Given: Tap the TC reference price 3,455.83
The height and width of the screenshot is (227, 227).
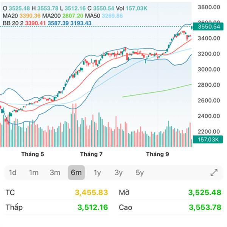Looking at the screenshot, I should (92, 193).
